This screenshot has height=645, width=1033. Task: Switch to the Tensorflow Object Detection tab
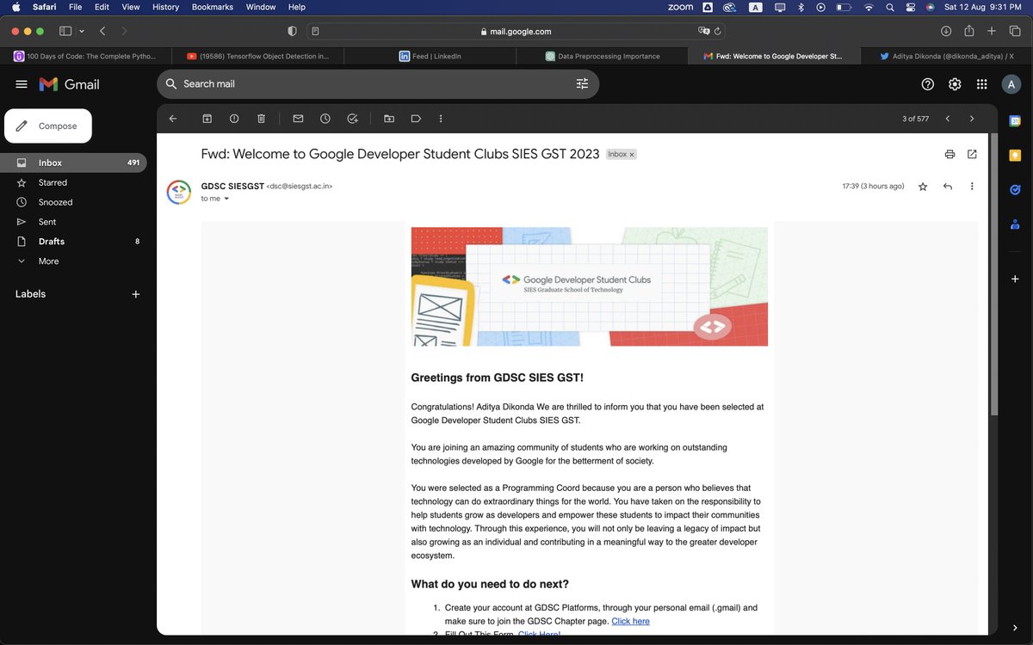(x=258, y=56)
